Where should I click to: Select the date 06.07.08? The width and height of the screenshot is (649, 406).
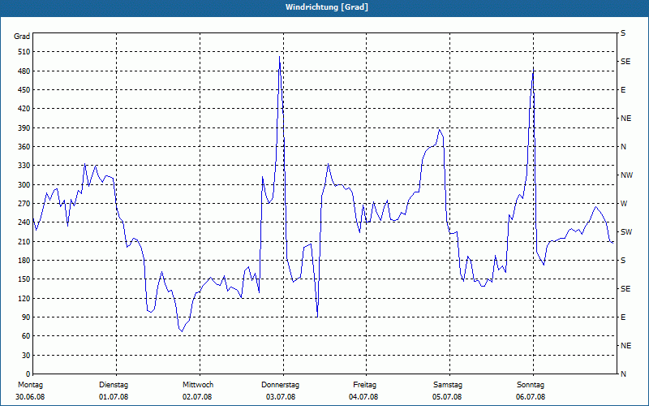(x=531, y=397)
